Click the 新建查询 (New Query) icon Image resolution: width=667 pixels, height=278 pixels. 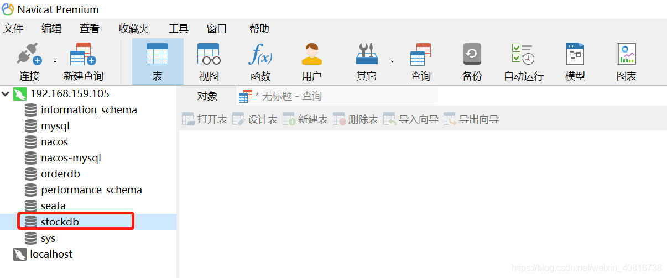pos(84,55)
